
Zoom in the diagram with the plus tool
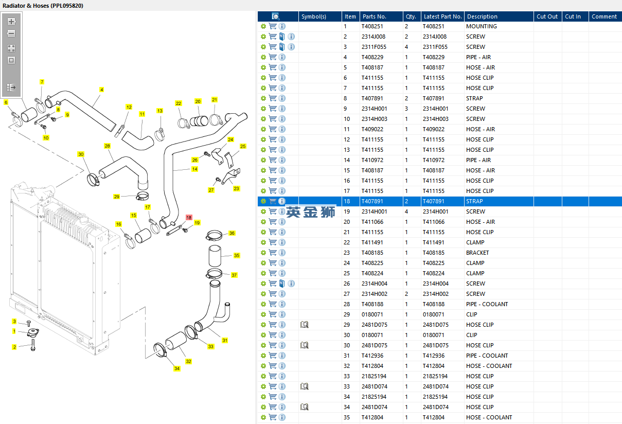click(11, 22)
